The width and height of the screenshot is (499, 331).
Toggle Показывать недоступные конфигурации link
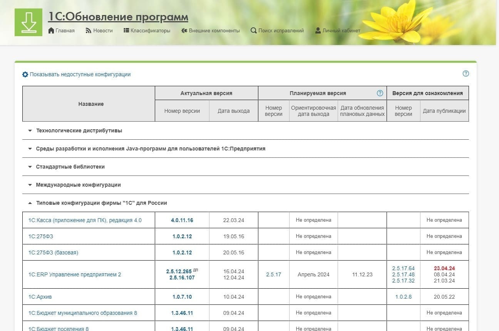(80, 74)
